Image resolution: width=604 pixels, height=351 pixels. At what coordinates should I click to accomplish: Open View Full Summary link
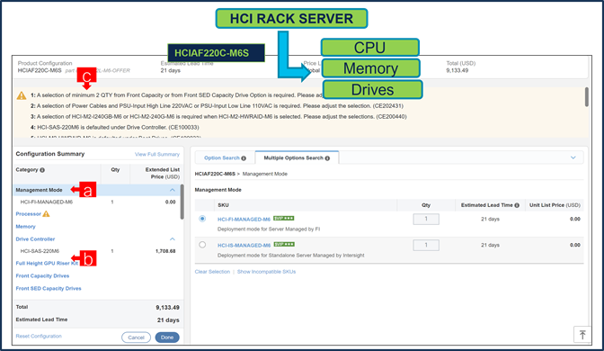point(157,154)
